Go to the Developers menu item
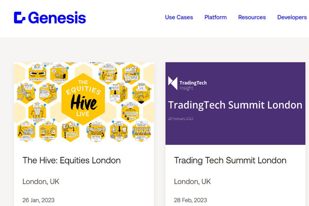Screen dimensions: 309x206 (292, 17)
